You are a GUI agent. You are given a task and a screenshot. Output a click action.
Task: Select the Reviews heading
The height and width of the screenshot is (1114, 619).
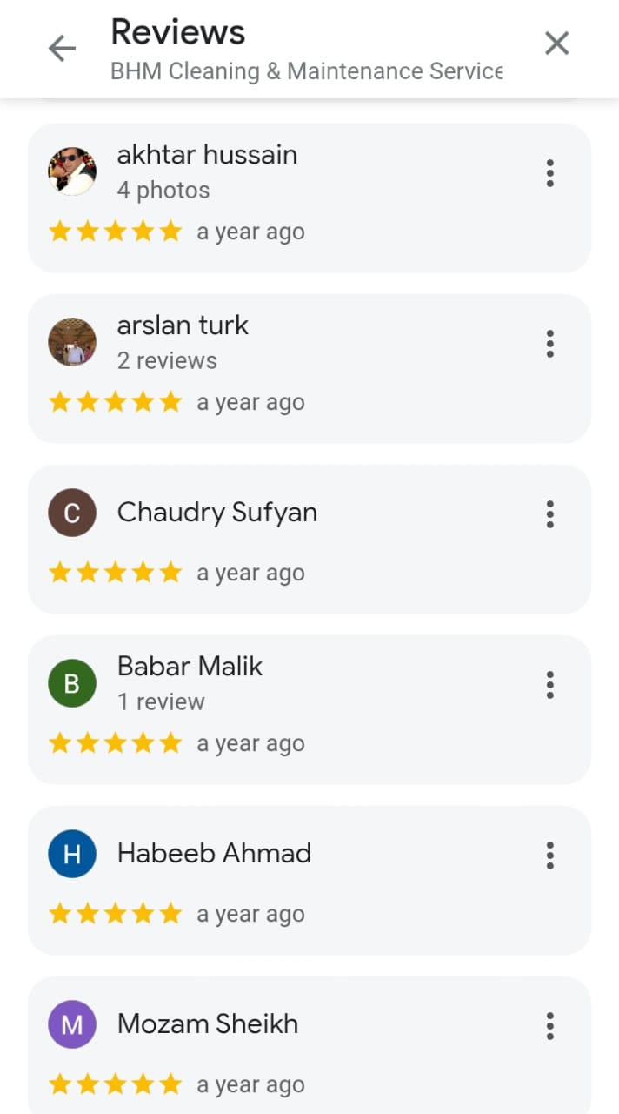pyautogui.click(x=177, y=31)
